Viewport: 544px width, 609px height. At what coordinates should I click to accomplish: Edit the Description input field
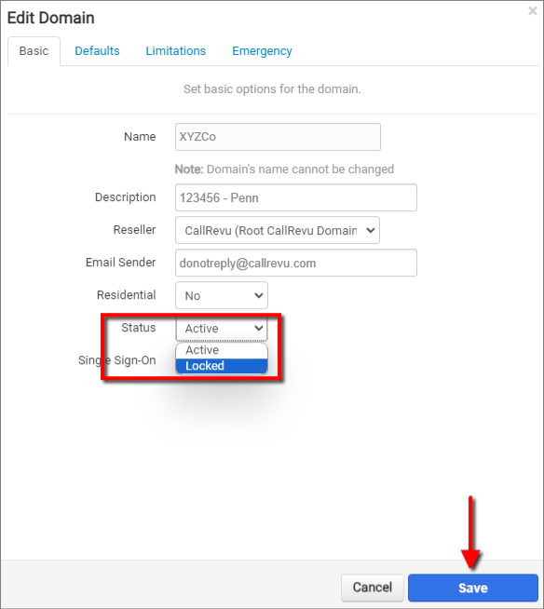296,197
